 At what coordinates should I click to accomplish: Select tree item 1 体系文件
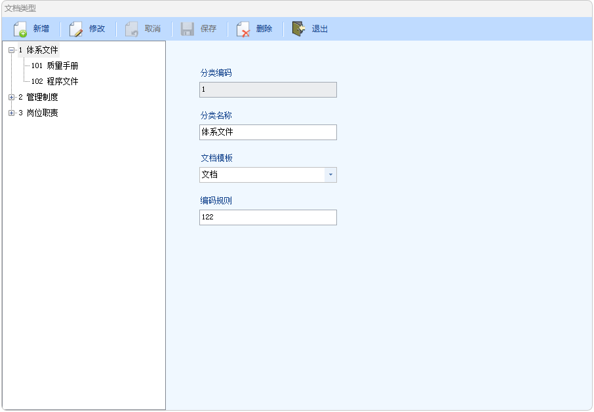tap(38, 50)
